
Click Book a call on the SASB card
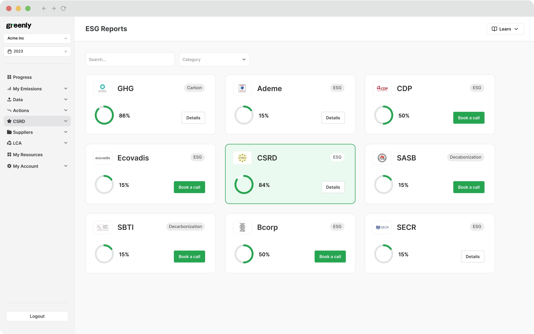pos(469,187)
